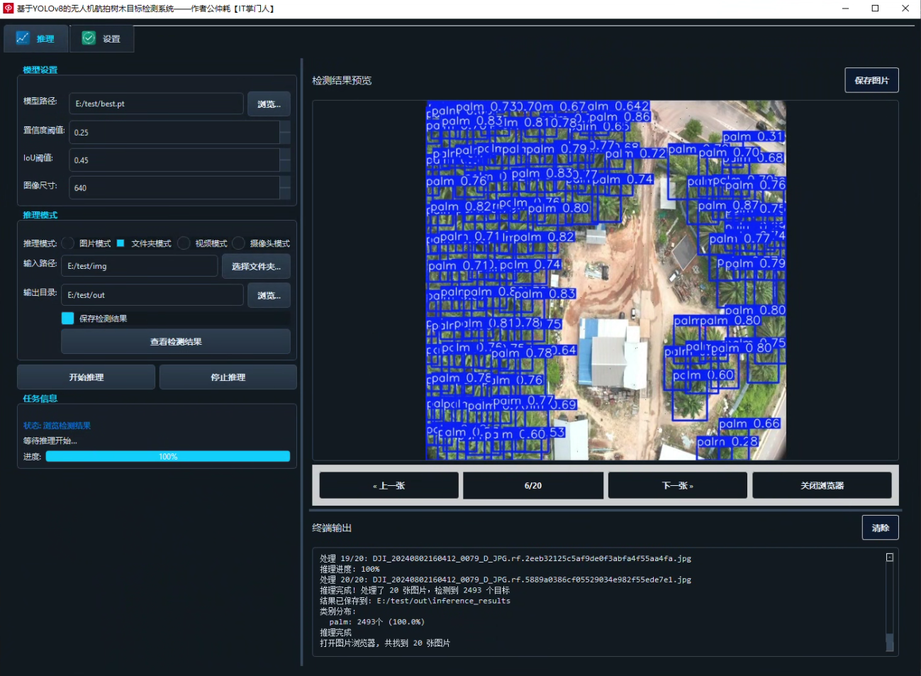The width and height of the screenshot is (921, 676).
Task: Click the 模型路径 path input field
Action: 155,103
